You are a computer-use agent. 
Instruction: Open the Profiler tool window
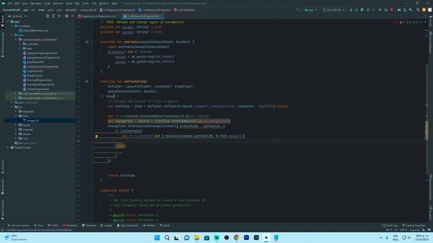pyautogui.click(x=149, y=225)
